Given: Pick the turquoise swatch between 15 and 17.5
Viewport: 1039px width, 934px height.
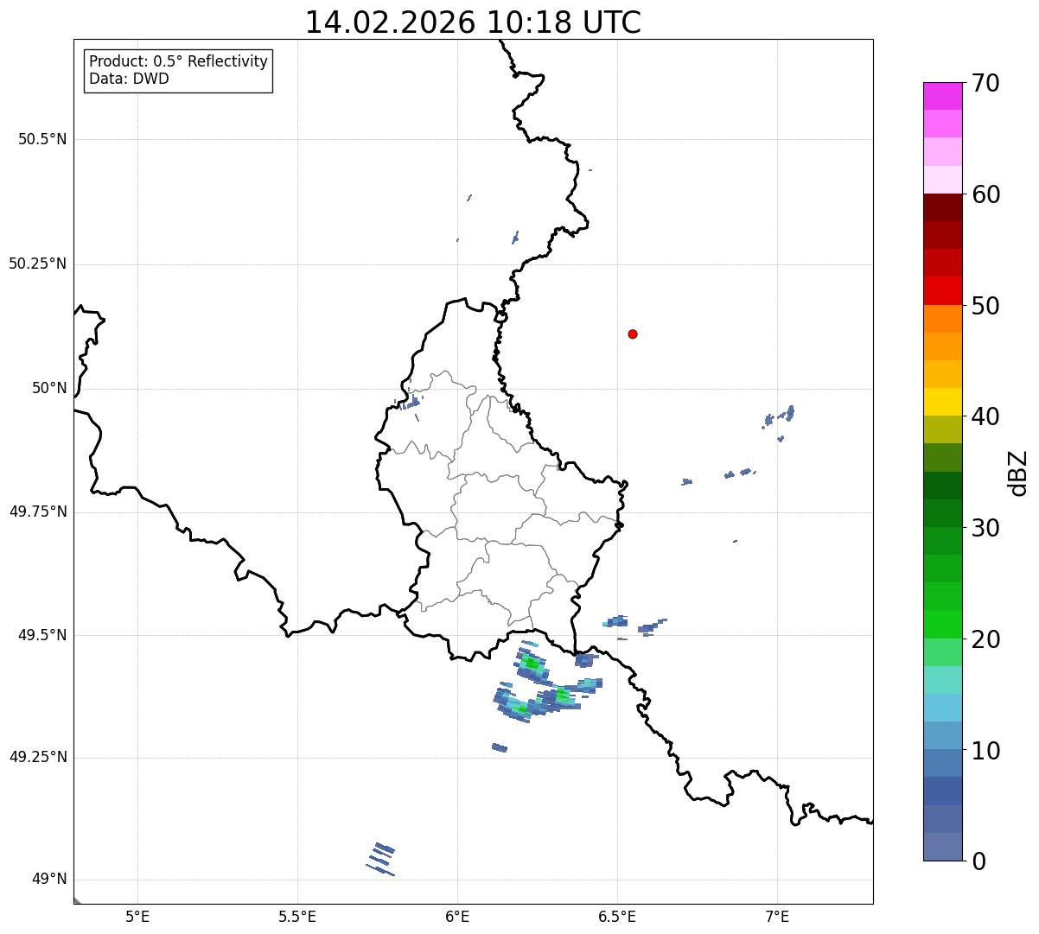Looking at the screenshot, I should coord(942,680).
